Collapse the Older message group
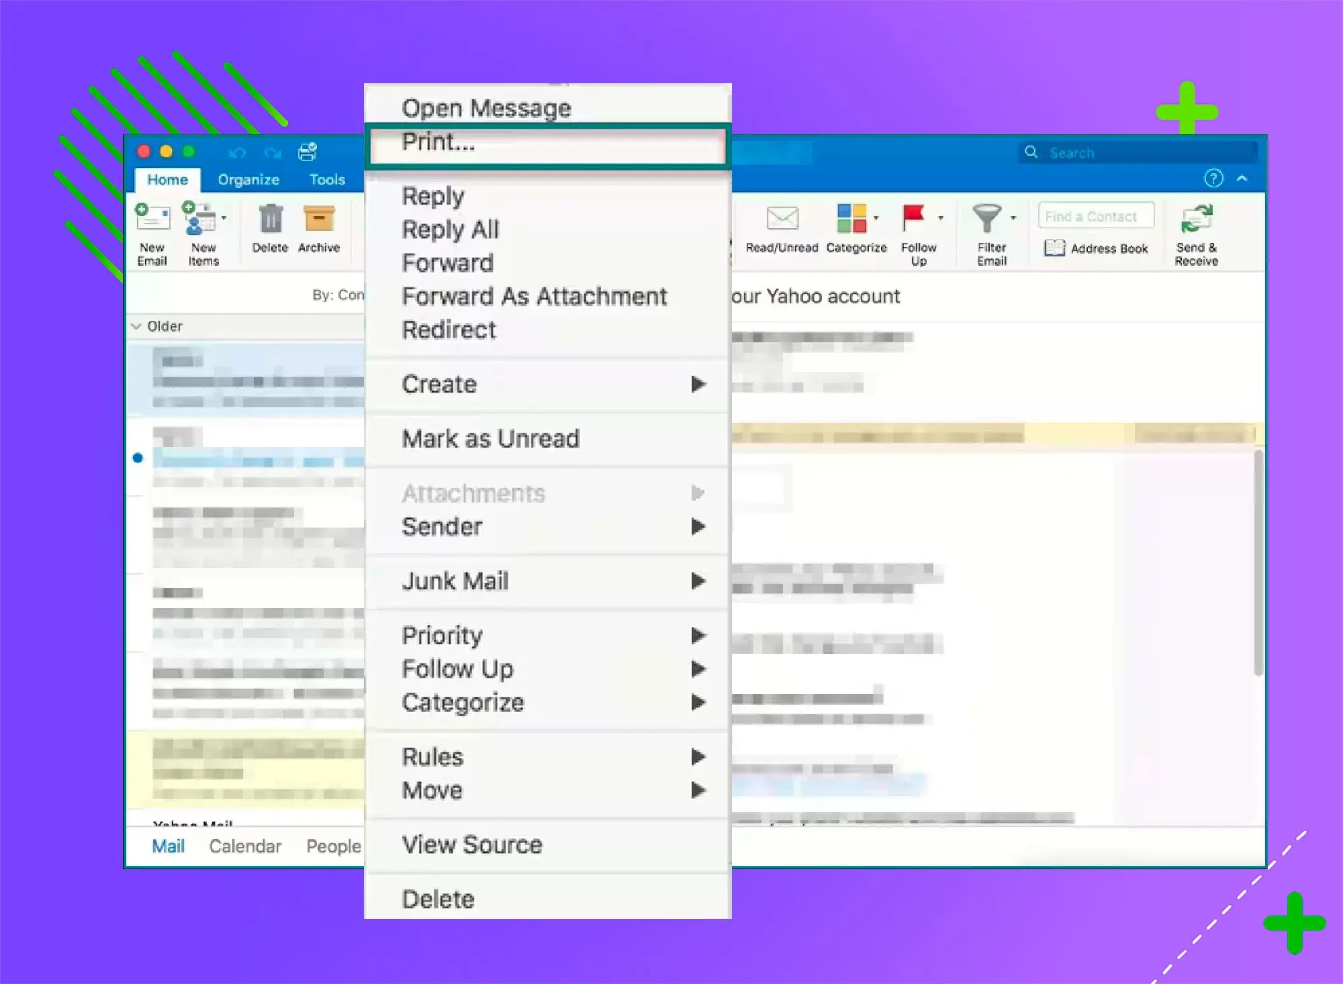The height and width of the screenshot is (984, 1343). tap(136, 326)
